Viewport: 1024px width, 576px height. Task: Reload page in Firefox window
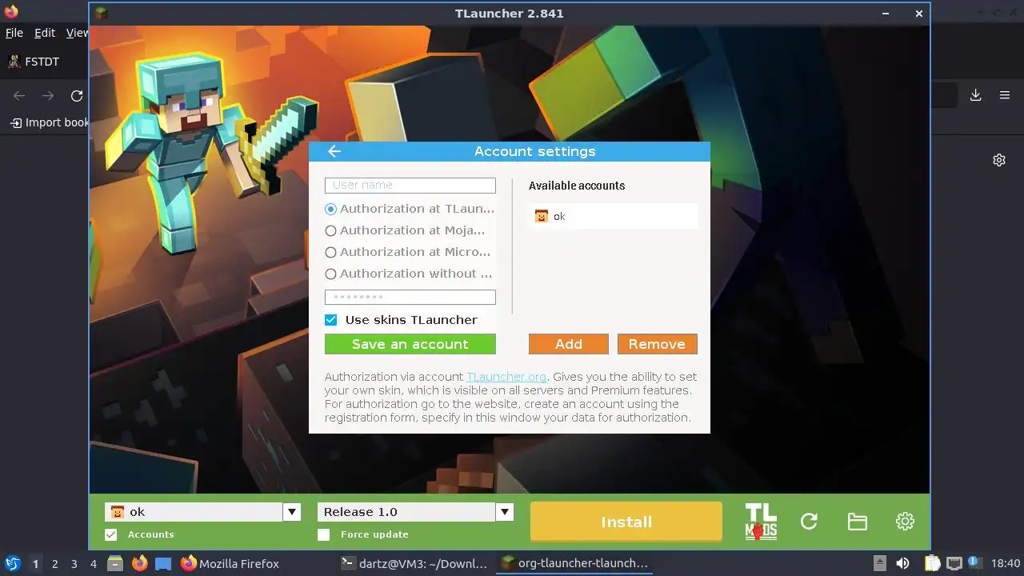coord(77,96)
